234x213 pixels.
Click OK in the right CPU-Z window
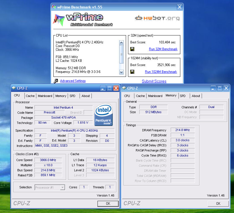218,204
